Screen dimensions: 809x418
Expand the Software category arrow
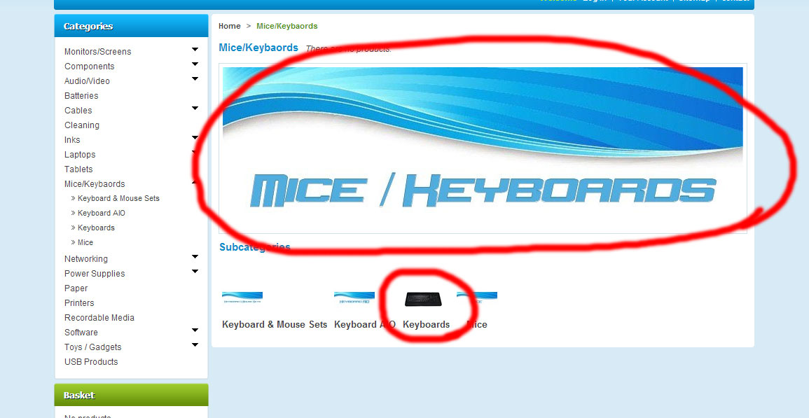(x=195, y=330)
